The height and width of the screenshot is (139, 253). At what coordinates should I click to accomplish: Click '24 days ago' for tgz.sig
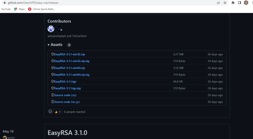pos(215,88)
